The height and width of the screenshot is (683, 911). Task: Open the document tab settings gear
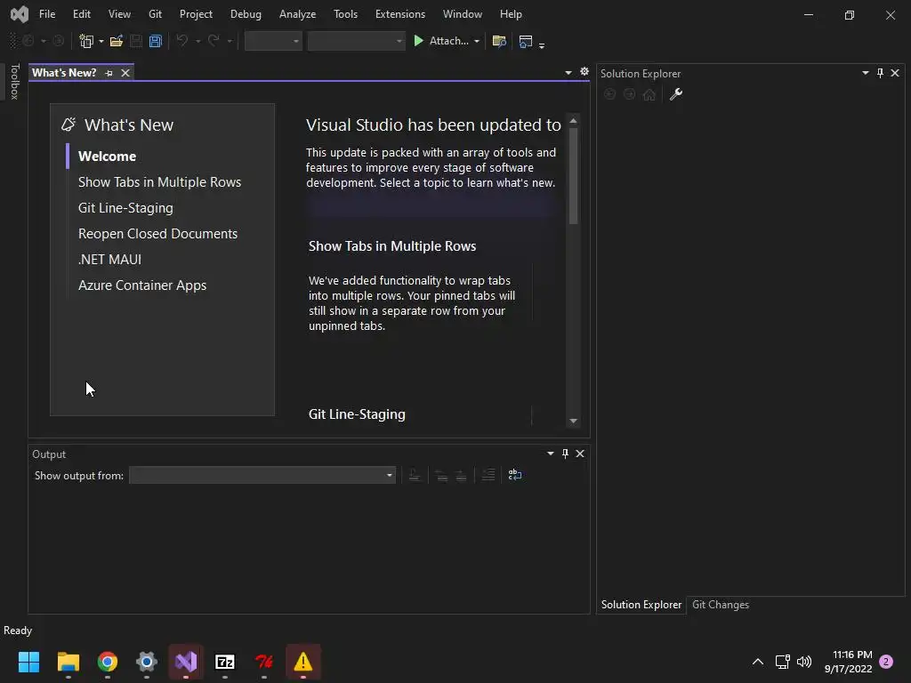coord(584,71)
